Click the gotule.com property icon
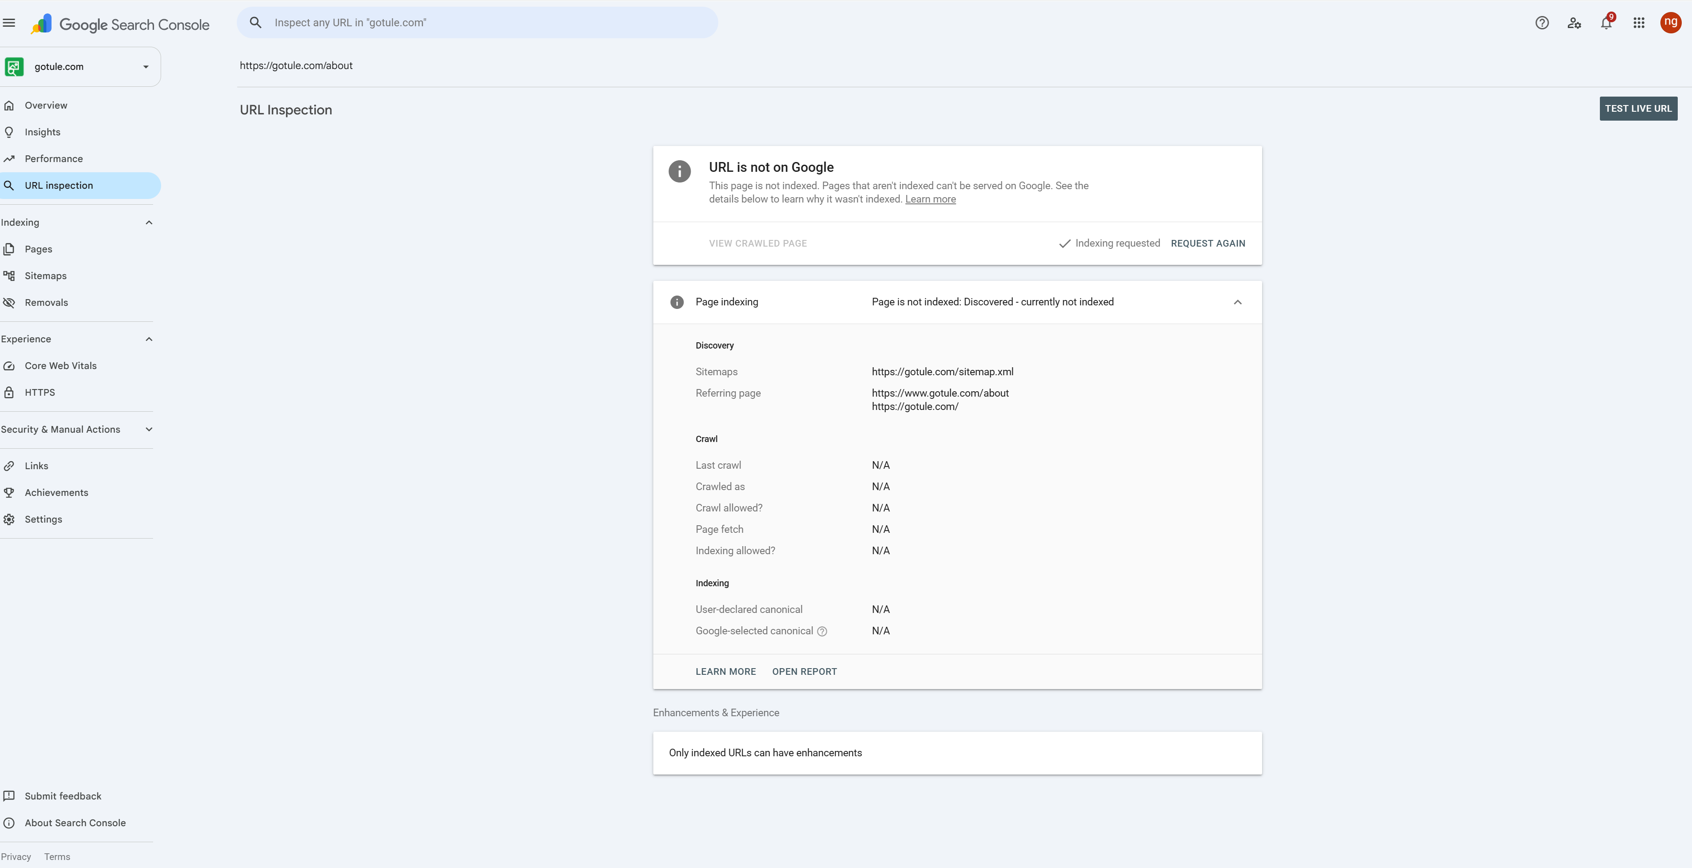The height and width of the screenshot is (868, 1692). [x=14, y=66]
